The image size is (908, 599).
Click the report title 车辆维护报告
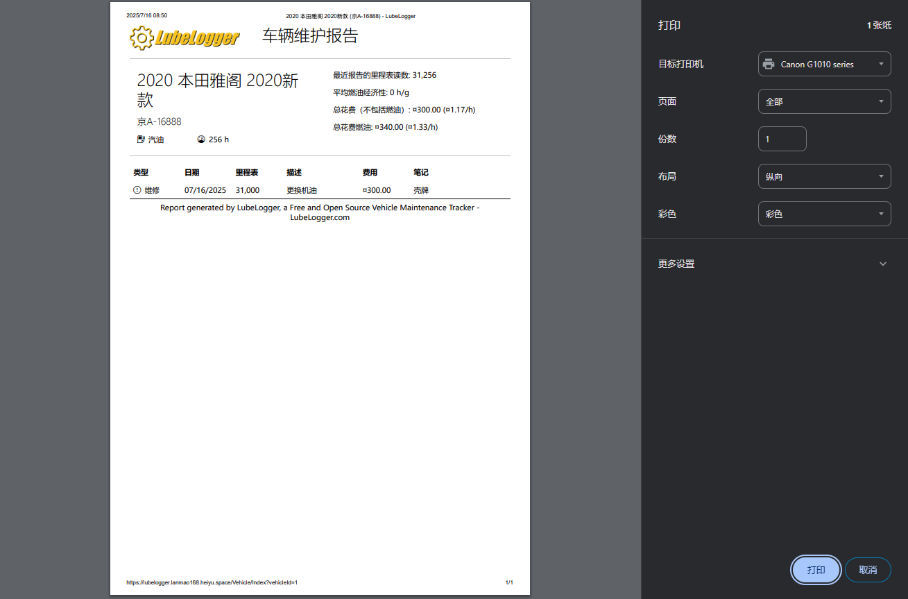click(x=310, y=36)
